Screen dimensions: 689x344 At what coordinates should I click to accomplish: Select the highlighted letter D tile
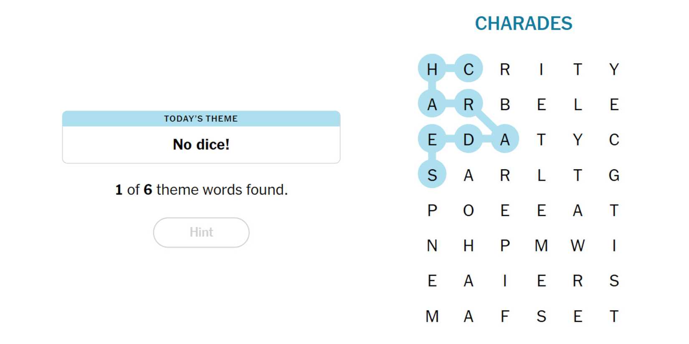tap(468, 139)
